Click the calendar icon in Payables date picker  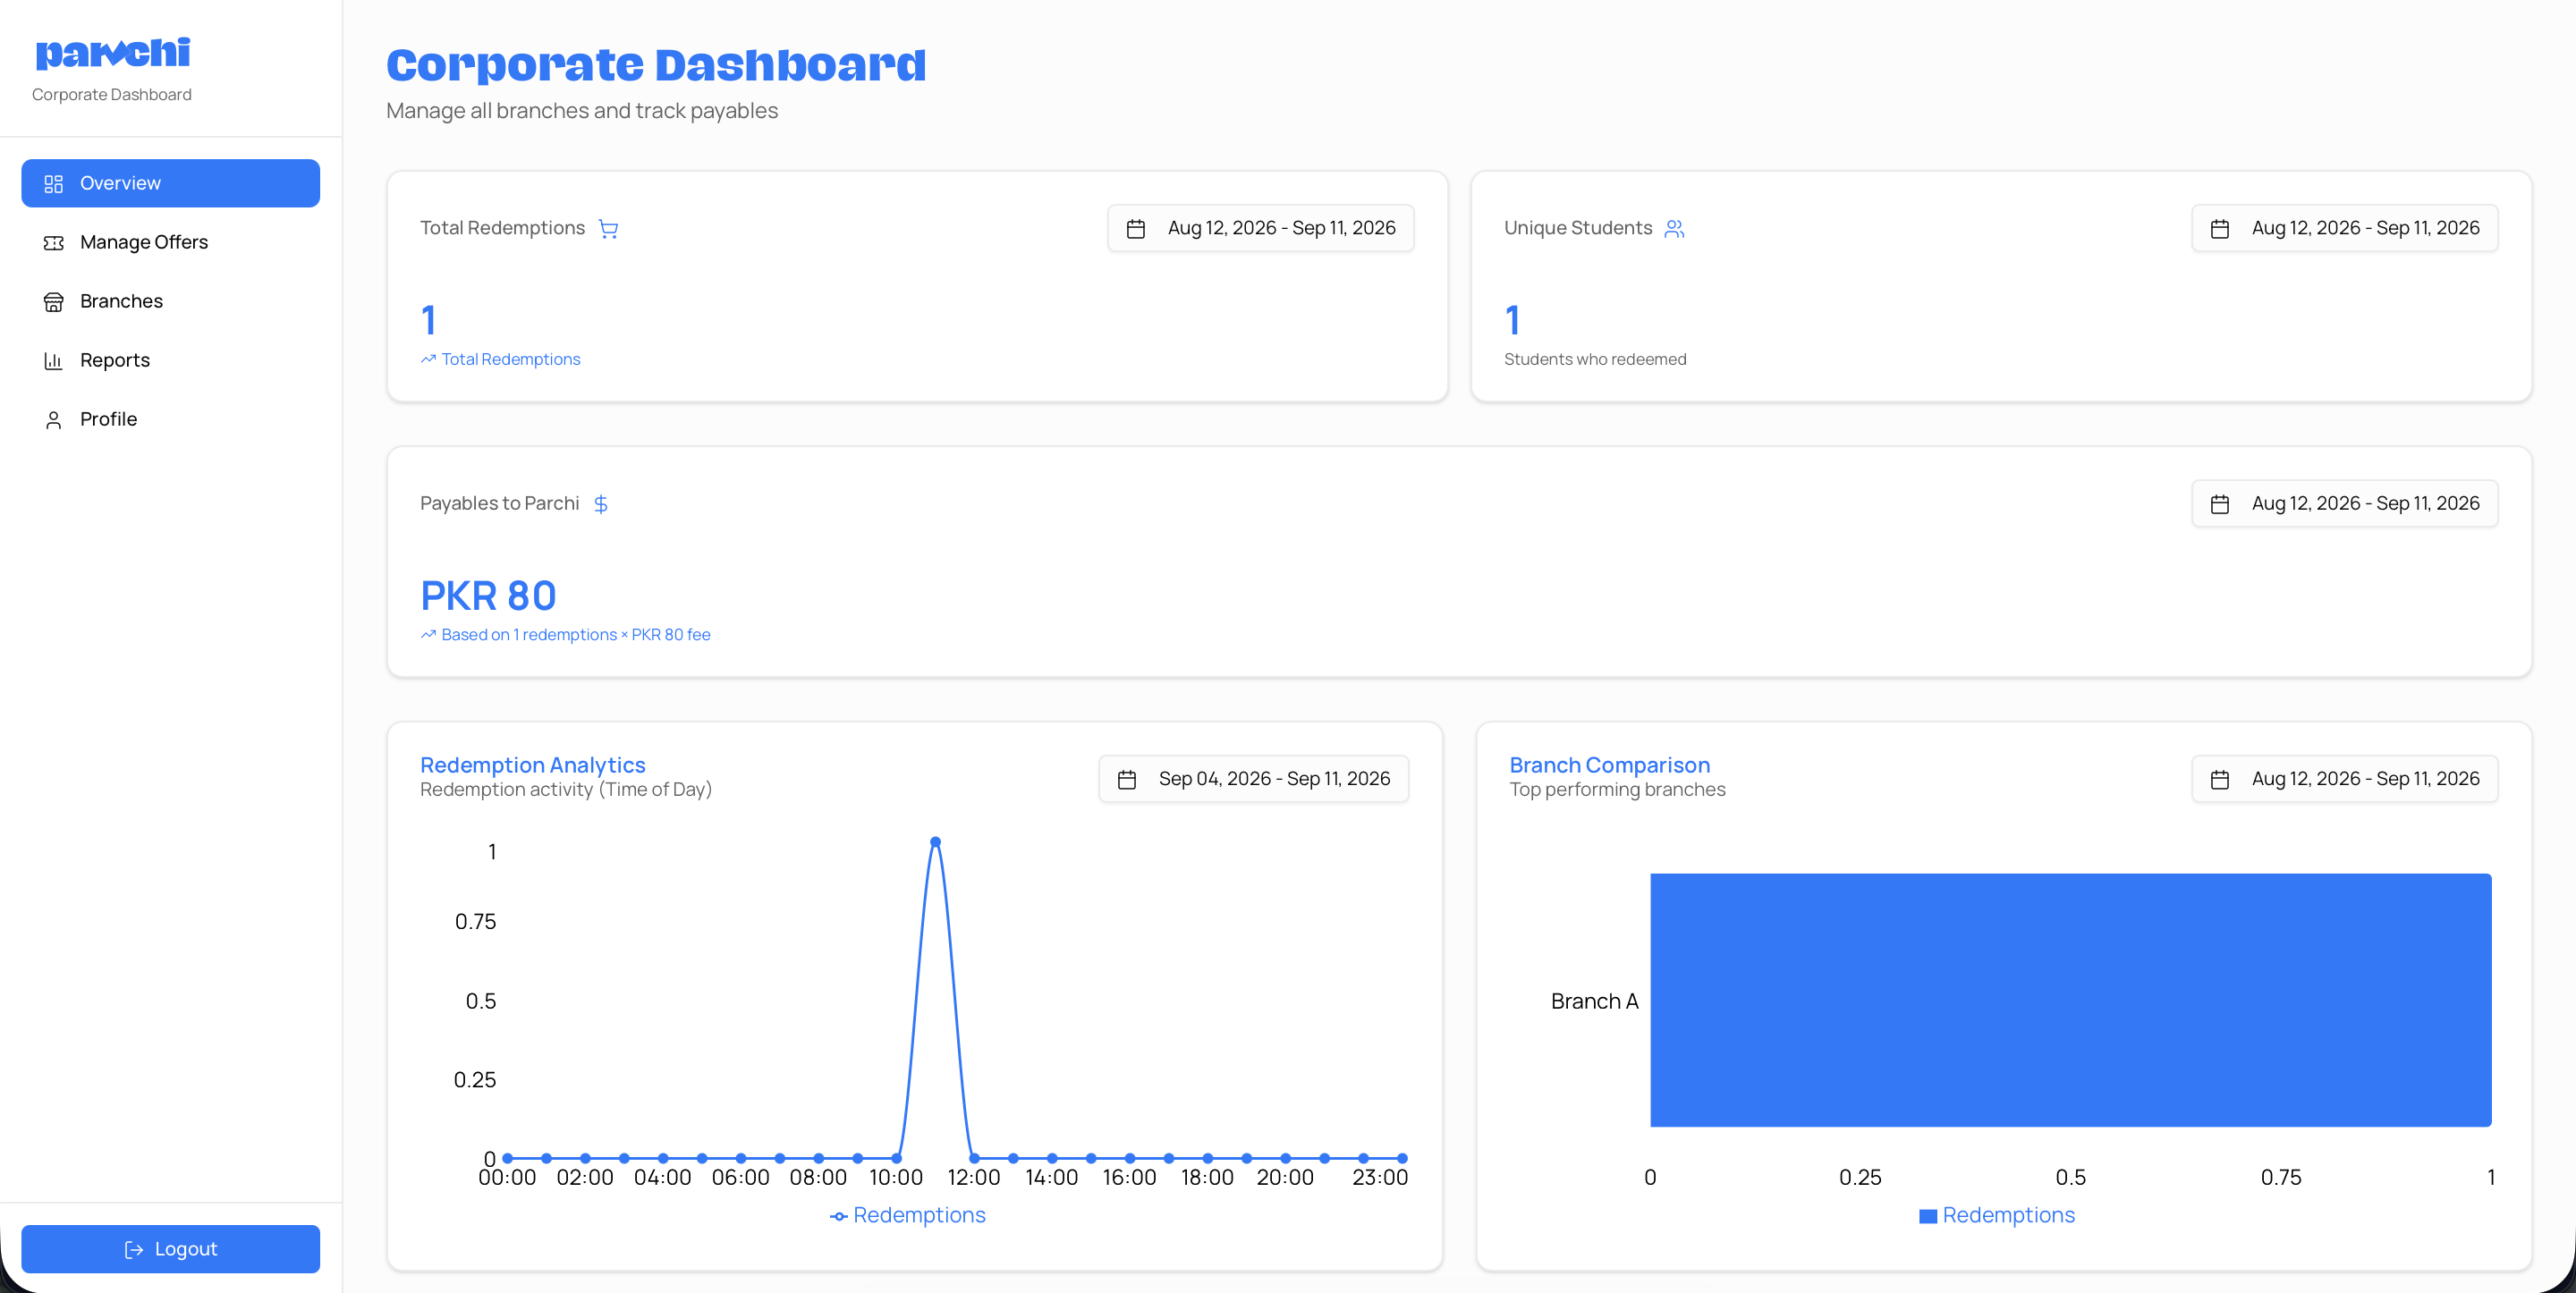point(2220,504)
